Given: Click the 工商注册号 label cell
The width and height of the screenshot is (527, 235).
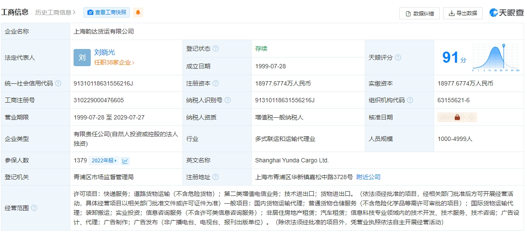Looking at the screenshot, I should (35, 100).
